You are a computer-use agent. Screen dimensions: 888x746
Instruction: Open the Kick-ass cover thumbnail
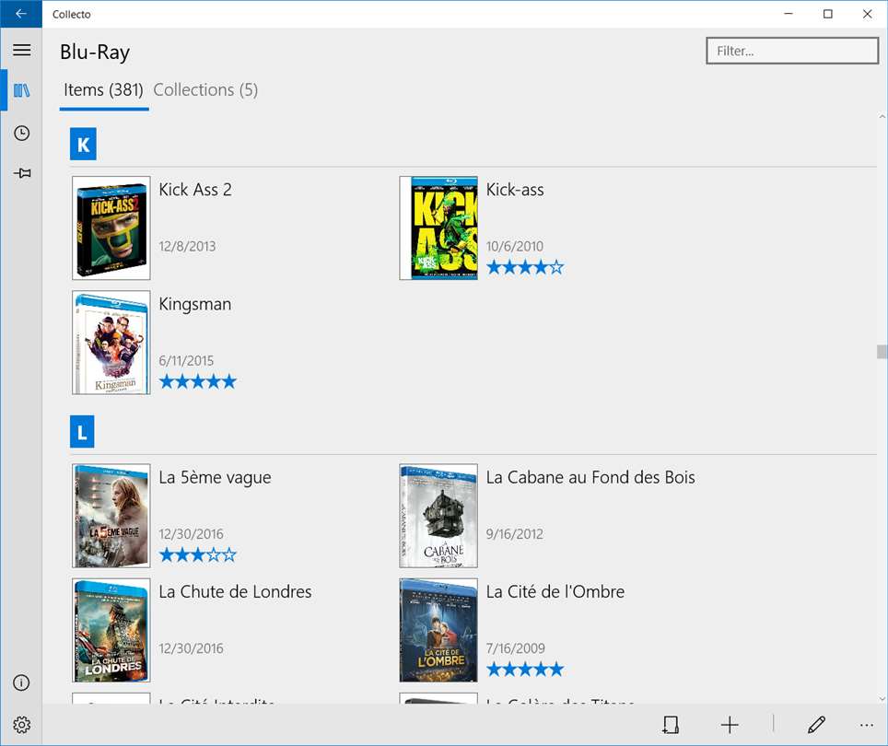pos(438,227)
